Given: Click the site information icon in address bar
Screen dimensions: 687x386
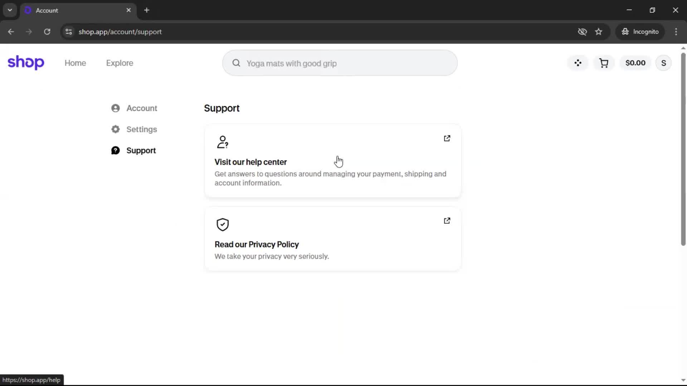Looking at the screenshot, I should tap(69, 32).
